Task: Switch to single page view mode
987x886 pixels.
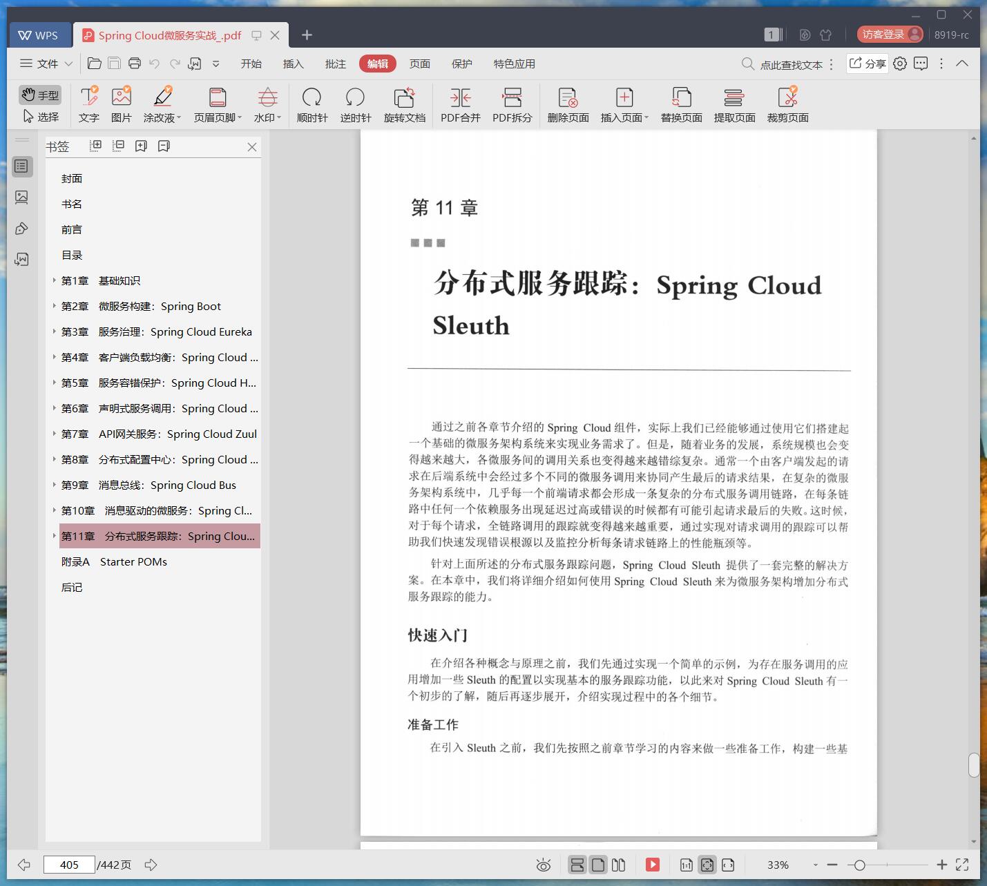Action: tap(598, 865)
